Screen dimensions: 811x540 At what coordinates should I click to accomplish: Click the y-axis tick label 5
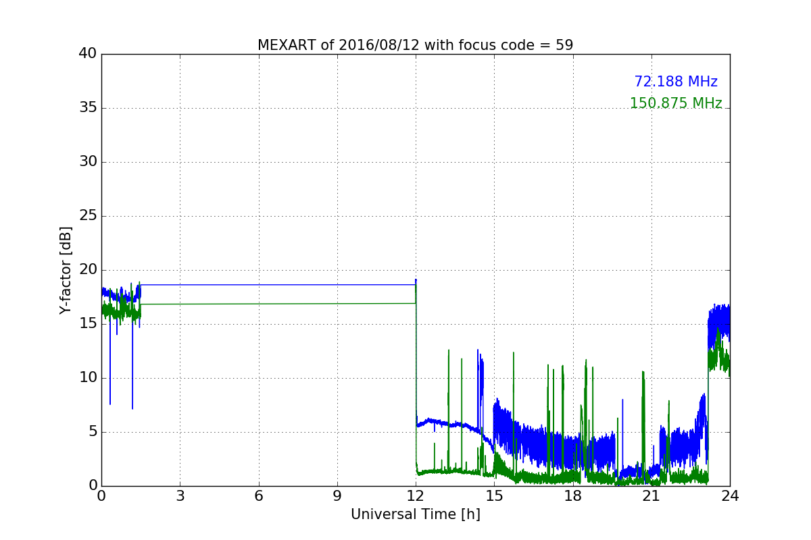click(93, 432)
